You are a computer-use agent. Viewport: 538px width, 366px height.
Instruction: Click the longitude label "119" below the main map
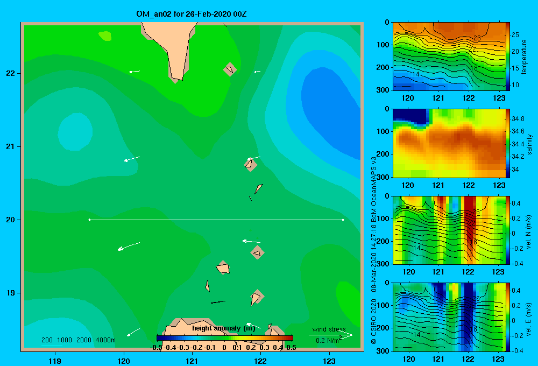click(x=55, y=361)
